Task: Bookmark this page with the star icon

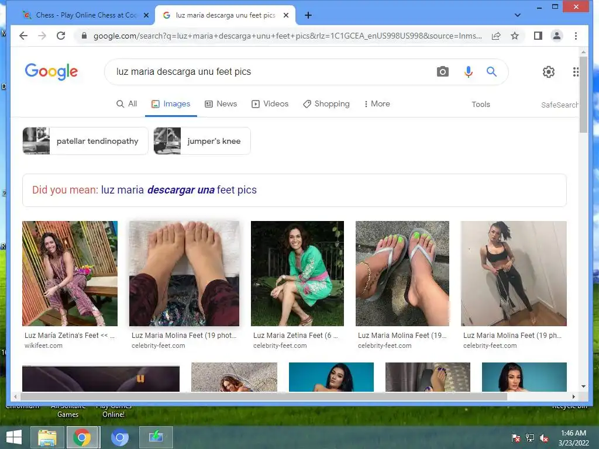Action: (515, 36)
